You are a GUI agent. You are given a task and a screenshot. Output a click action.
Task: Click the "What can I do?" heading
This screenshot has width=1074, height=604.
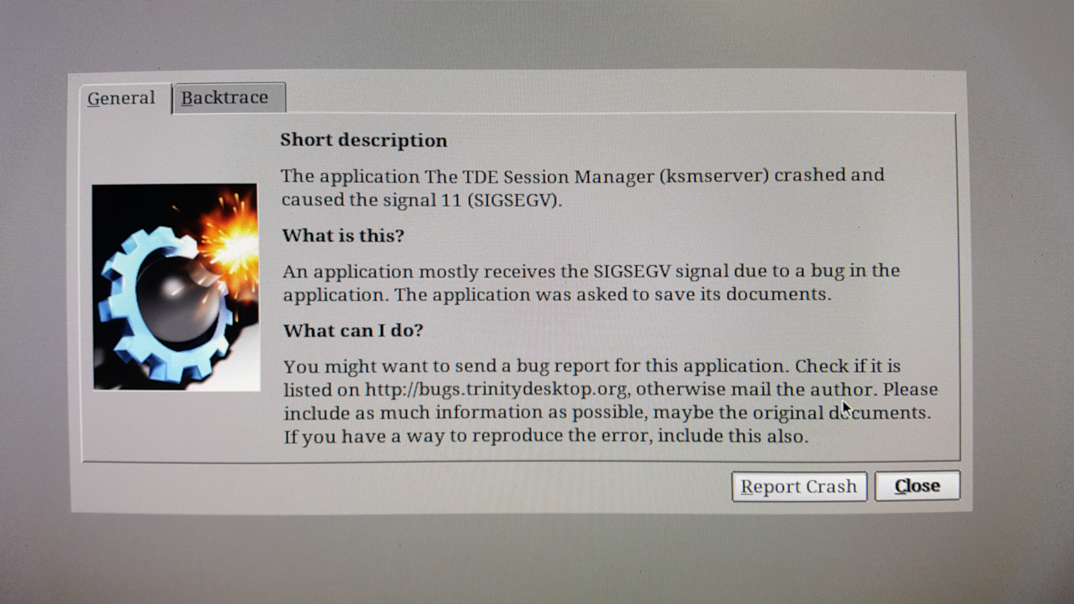click(x=353, y=330)
